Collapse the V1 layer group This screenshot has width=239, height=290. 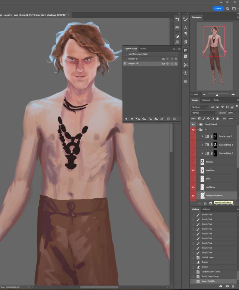[x=198, y=130]
